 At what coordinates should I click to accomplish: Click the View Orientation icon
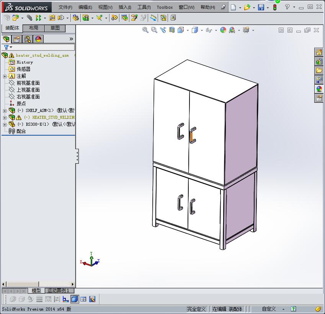[181, 30]
